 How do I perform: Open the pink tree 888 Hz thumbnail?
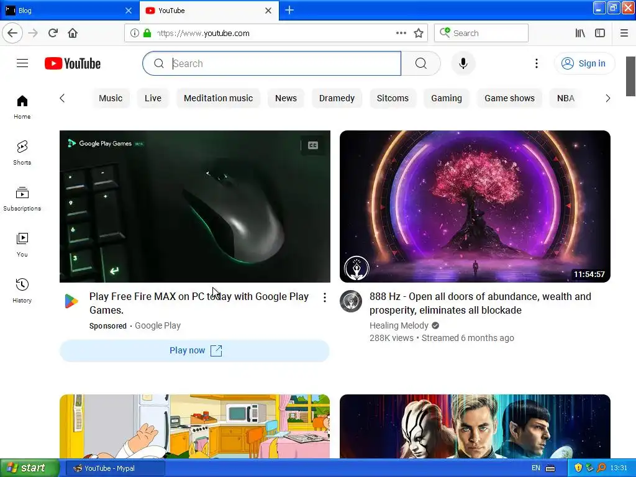pyautogui.click(x=475, y=206)
